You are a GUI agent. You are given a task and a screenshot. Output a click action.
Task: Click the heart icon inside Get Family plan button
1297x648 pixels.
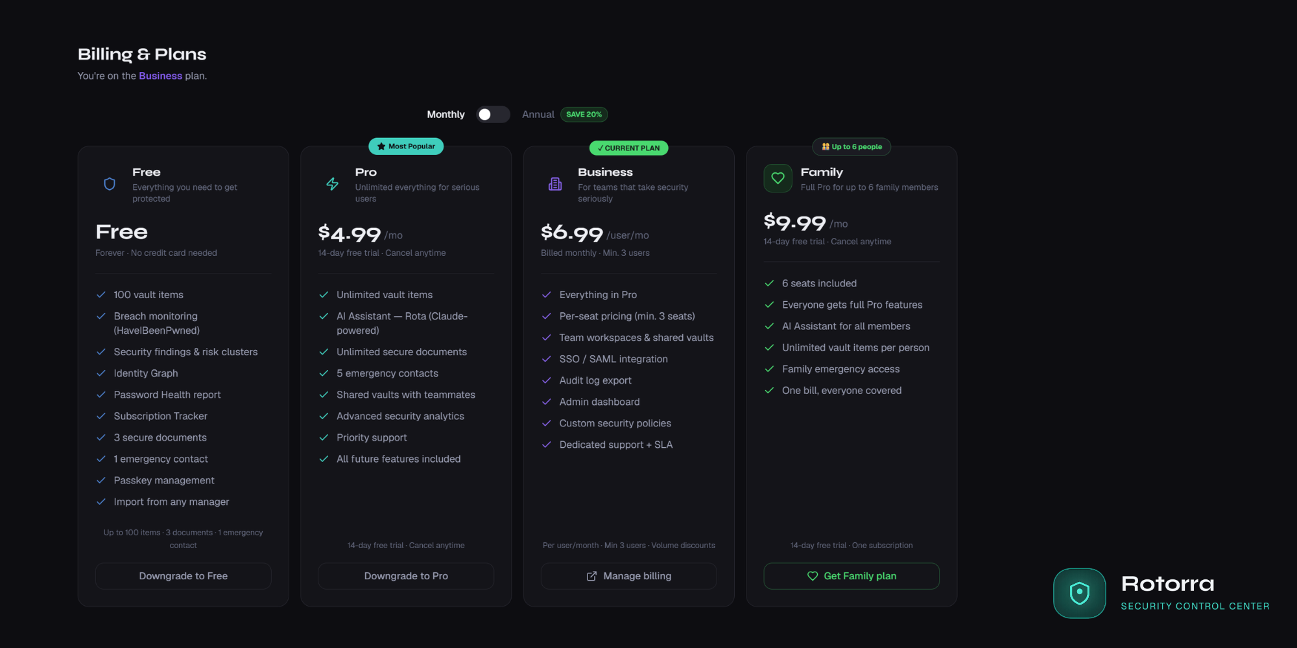tap(812, 576)
